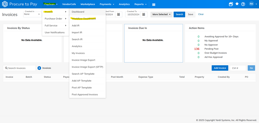The image size is (259, 123).
Task: Choose Search IR
Action: pos(87,39)
